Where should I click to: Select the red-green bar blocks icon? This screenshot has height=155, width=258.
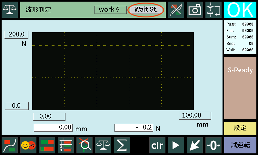[x=47, y=145]
